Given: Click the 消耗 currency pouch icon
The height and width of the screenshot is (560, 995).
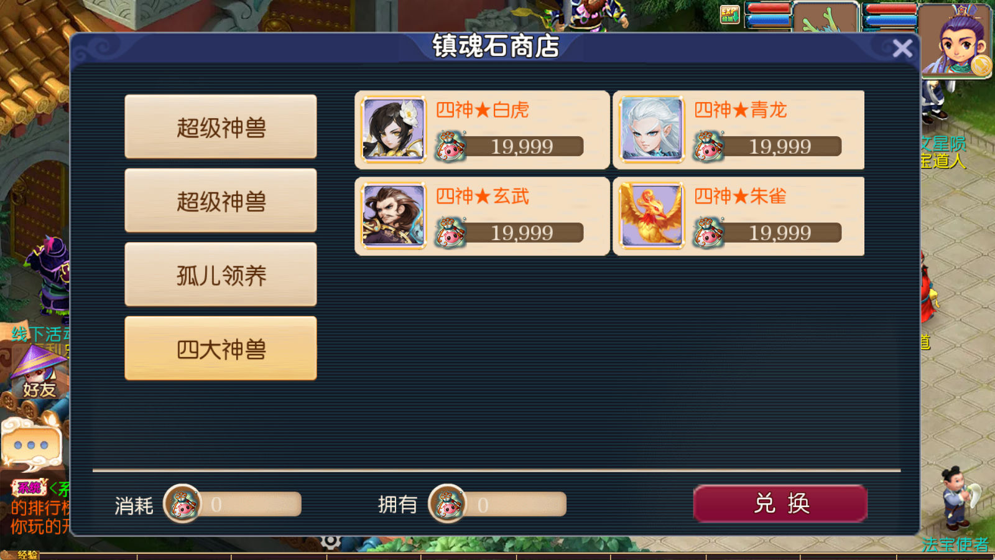Looking at the screenshot, I should pyautogui.click(x=182, y=503).
